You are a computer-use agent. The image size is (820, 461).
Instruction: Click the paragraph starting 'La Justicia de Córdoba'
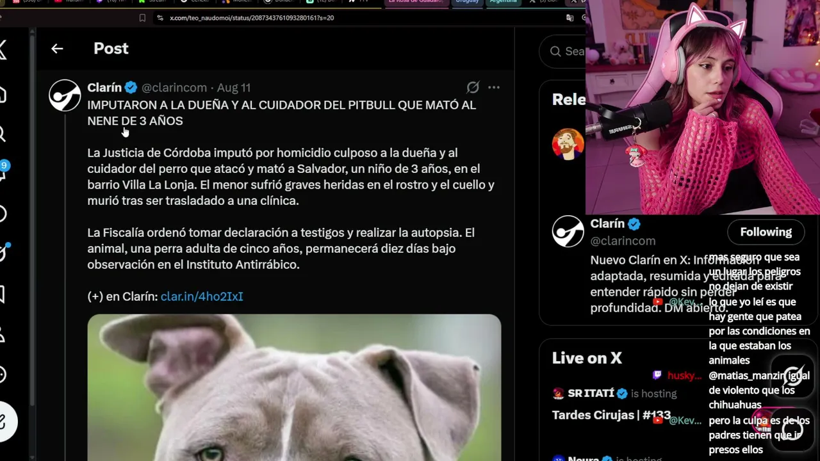pos(291,177)
